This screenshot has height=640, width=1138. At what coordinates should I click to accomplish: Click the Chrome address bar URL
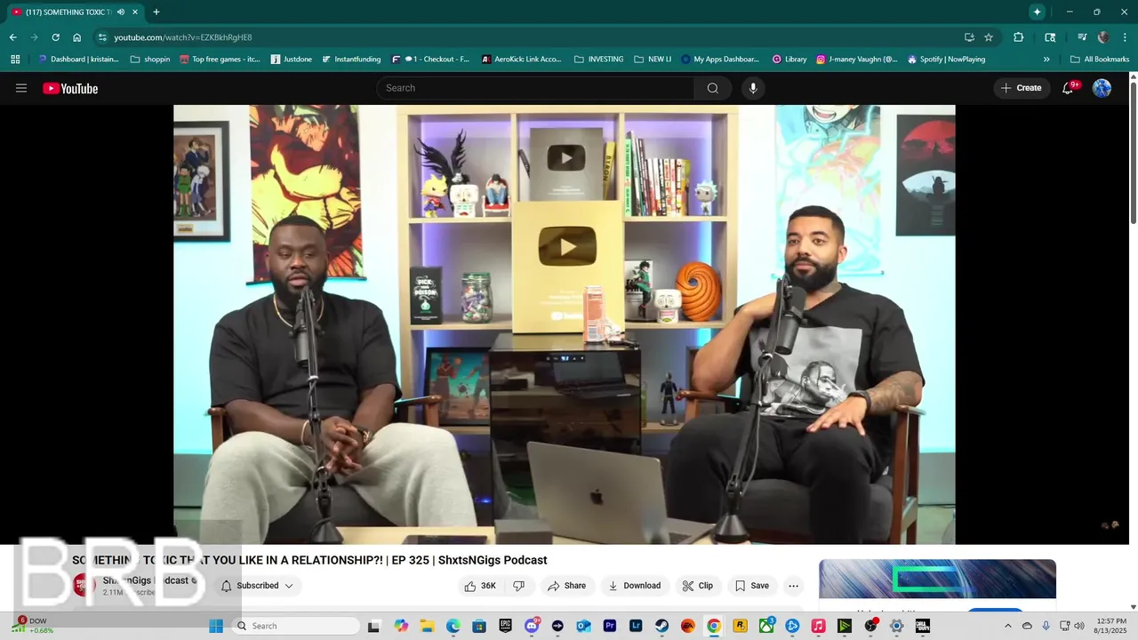pyautogui.click(x=183, y=37)
